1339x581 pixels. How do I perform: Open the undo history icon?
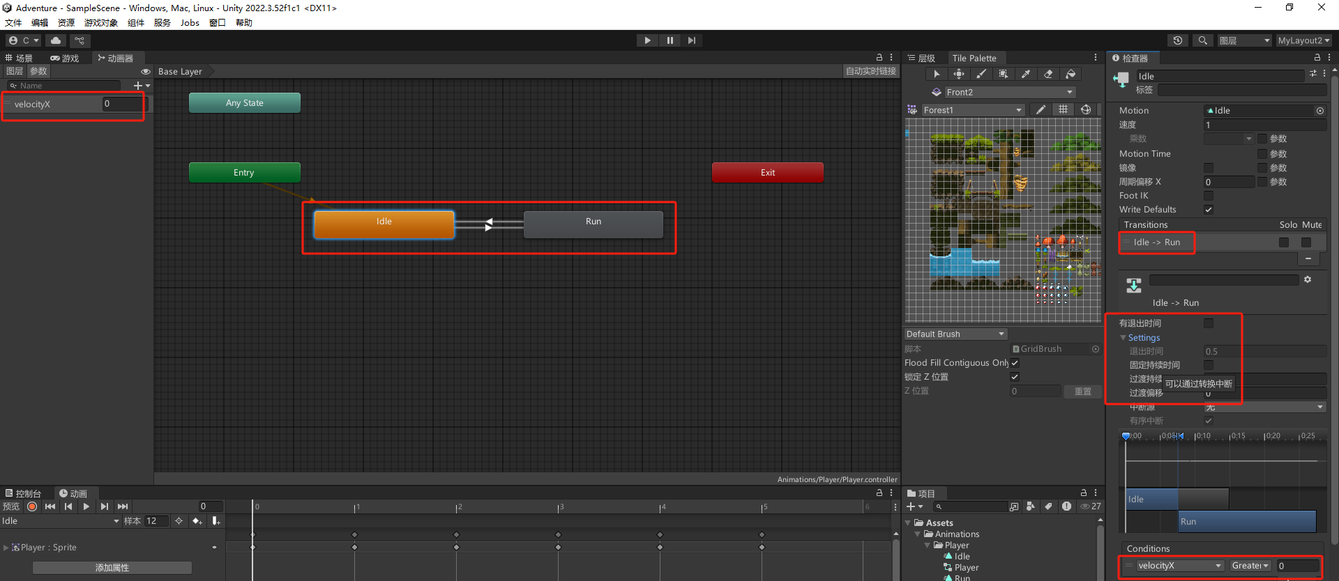coord(1178,40)
